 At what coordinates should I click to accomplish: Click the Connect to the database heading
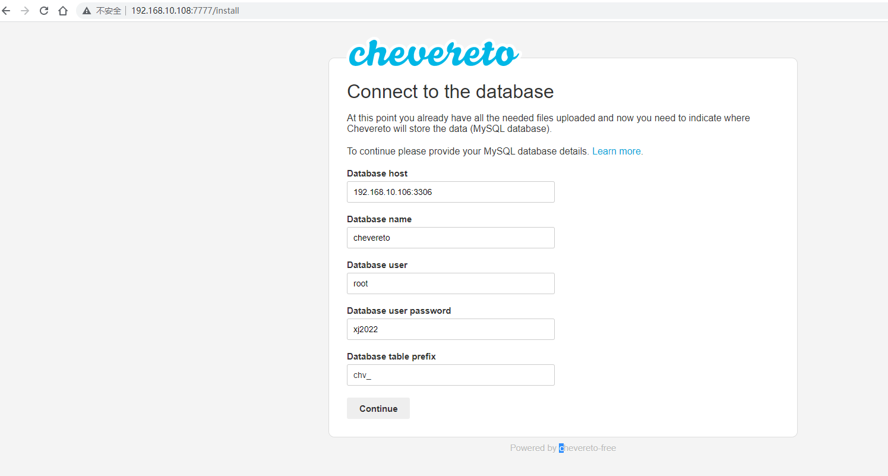(x=450, y=92)
